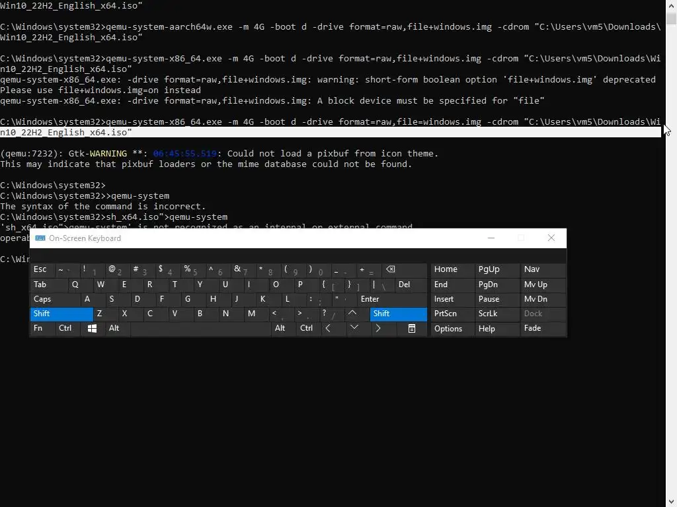This screenshot has height=507, width=677.
Task: Click the PrtScn key
Action: 452,314
